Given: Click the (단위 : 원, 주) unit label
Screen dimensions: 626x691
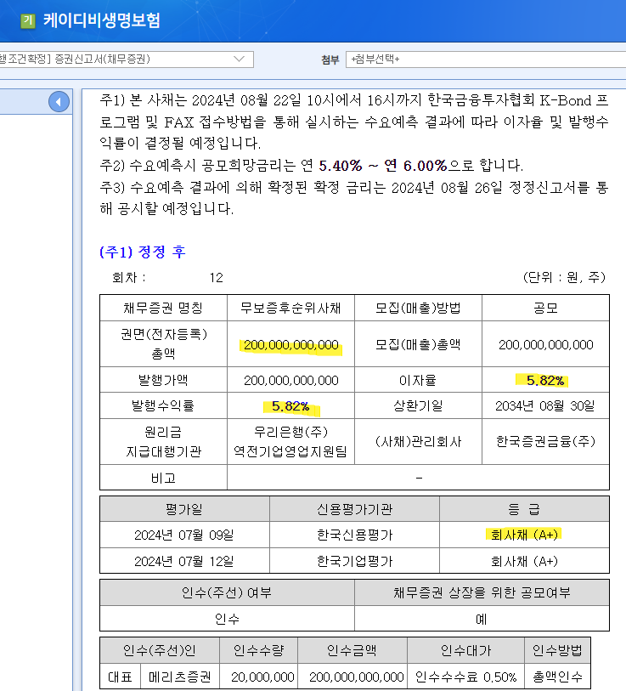Looking at the screenshot, I should (x=564, y=277).
